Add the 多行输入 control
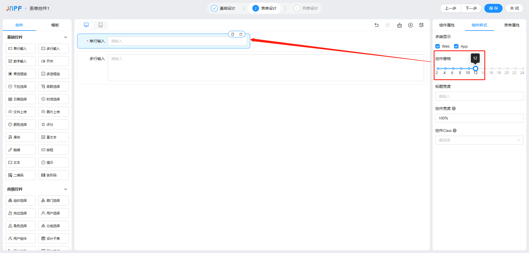The width and height of the screenshot is (529, 253). (x=54, y=48)
